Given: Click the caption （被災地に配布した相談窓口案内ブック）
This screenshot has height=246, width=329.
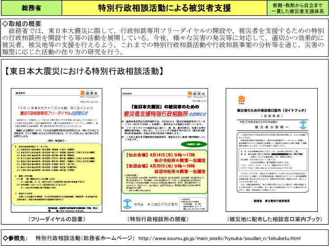Looking at the screenshot, I should pos(274,219).
